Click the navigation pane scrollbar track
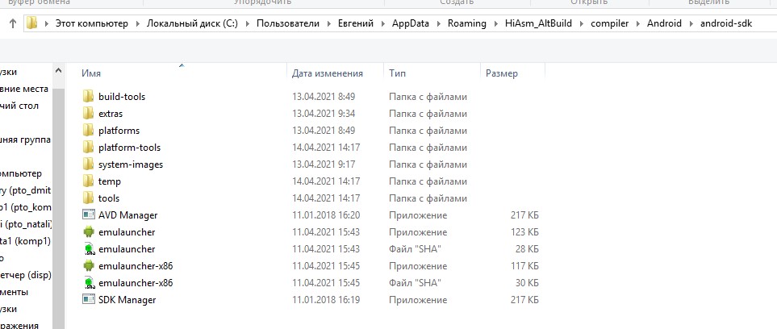The image size is (777, 329). tap(58, 208)
